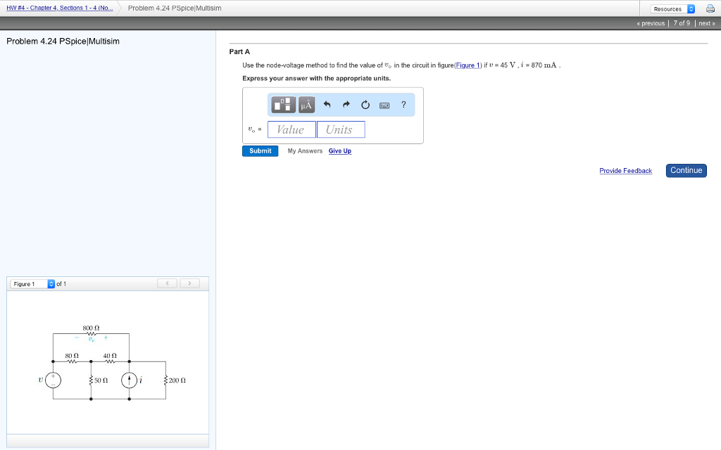Open the keyboard shortcuts icon
721x450 pixels.
pos(384,104)
